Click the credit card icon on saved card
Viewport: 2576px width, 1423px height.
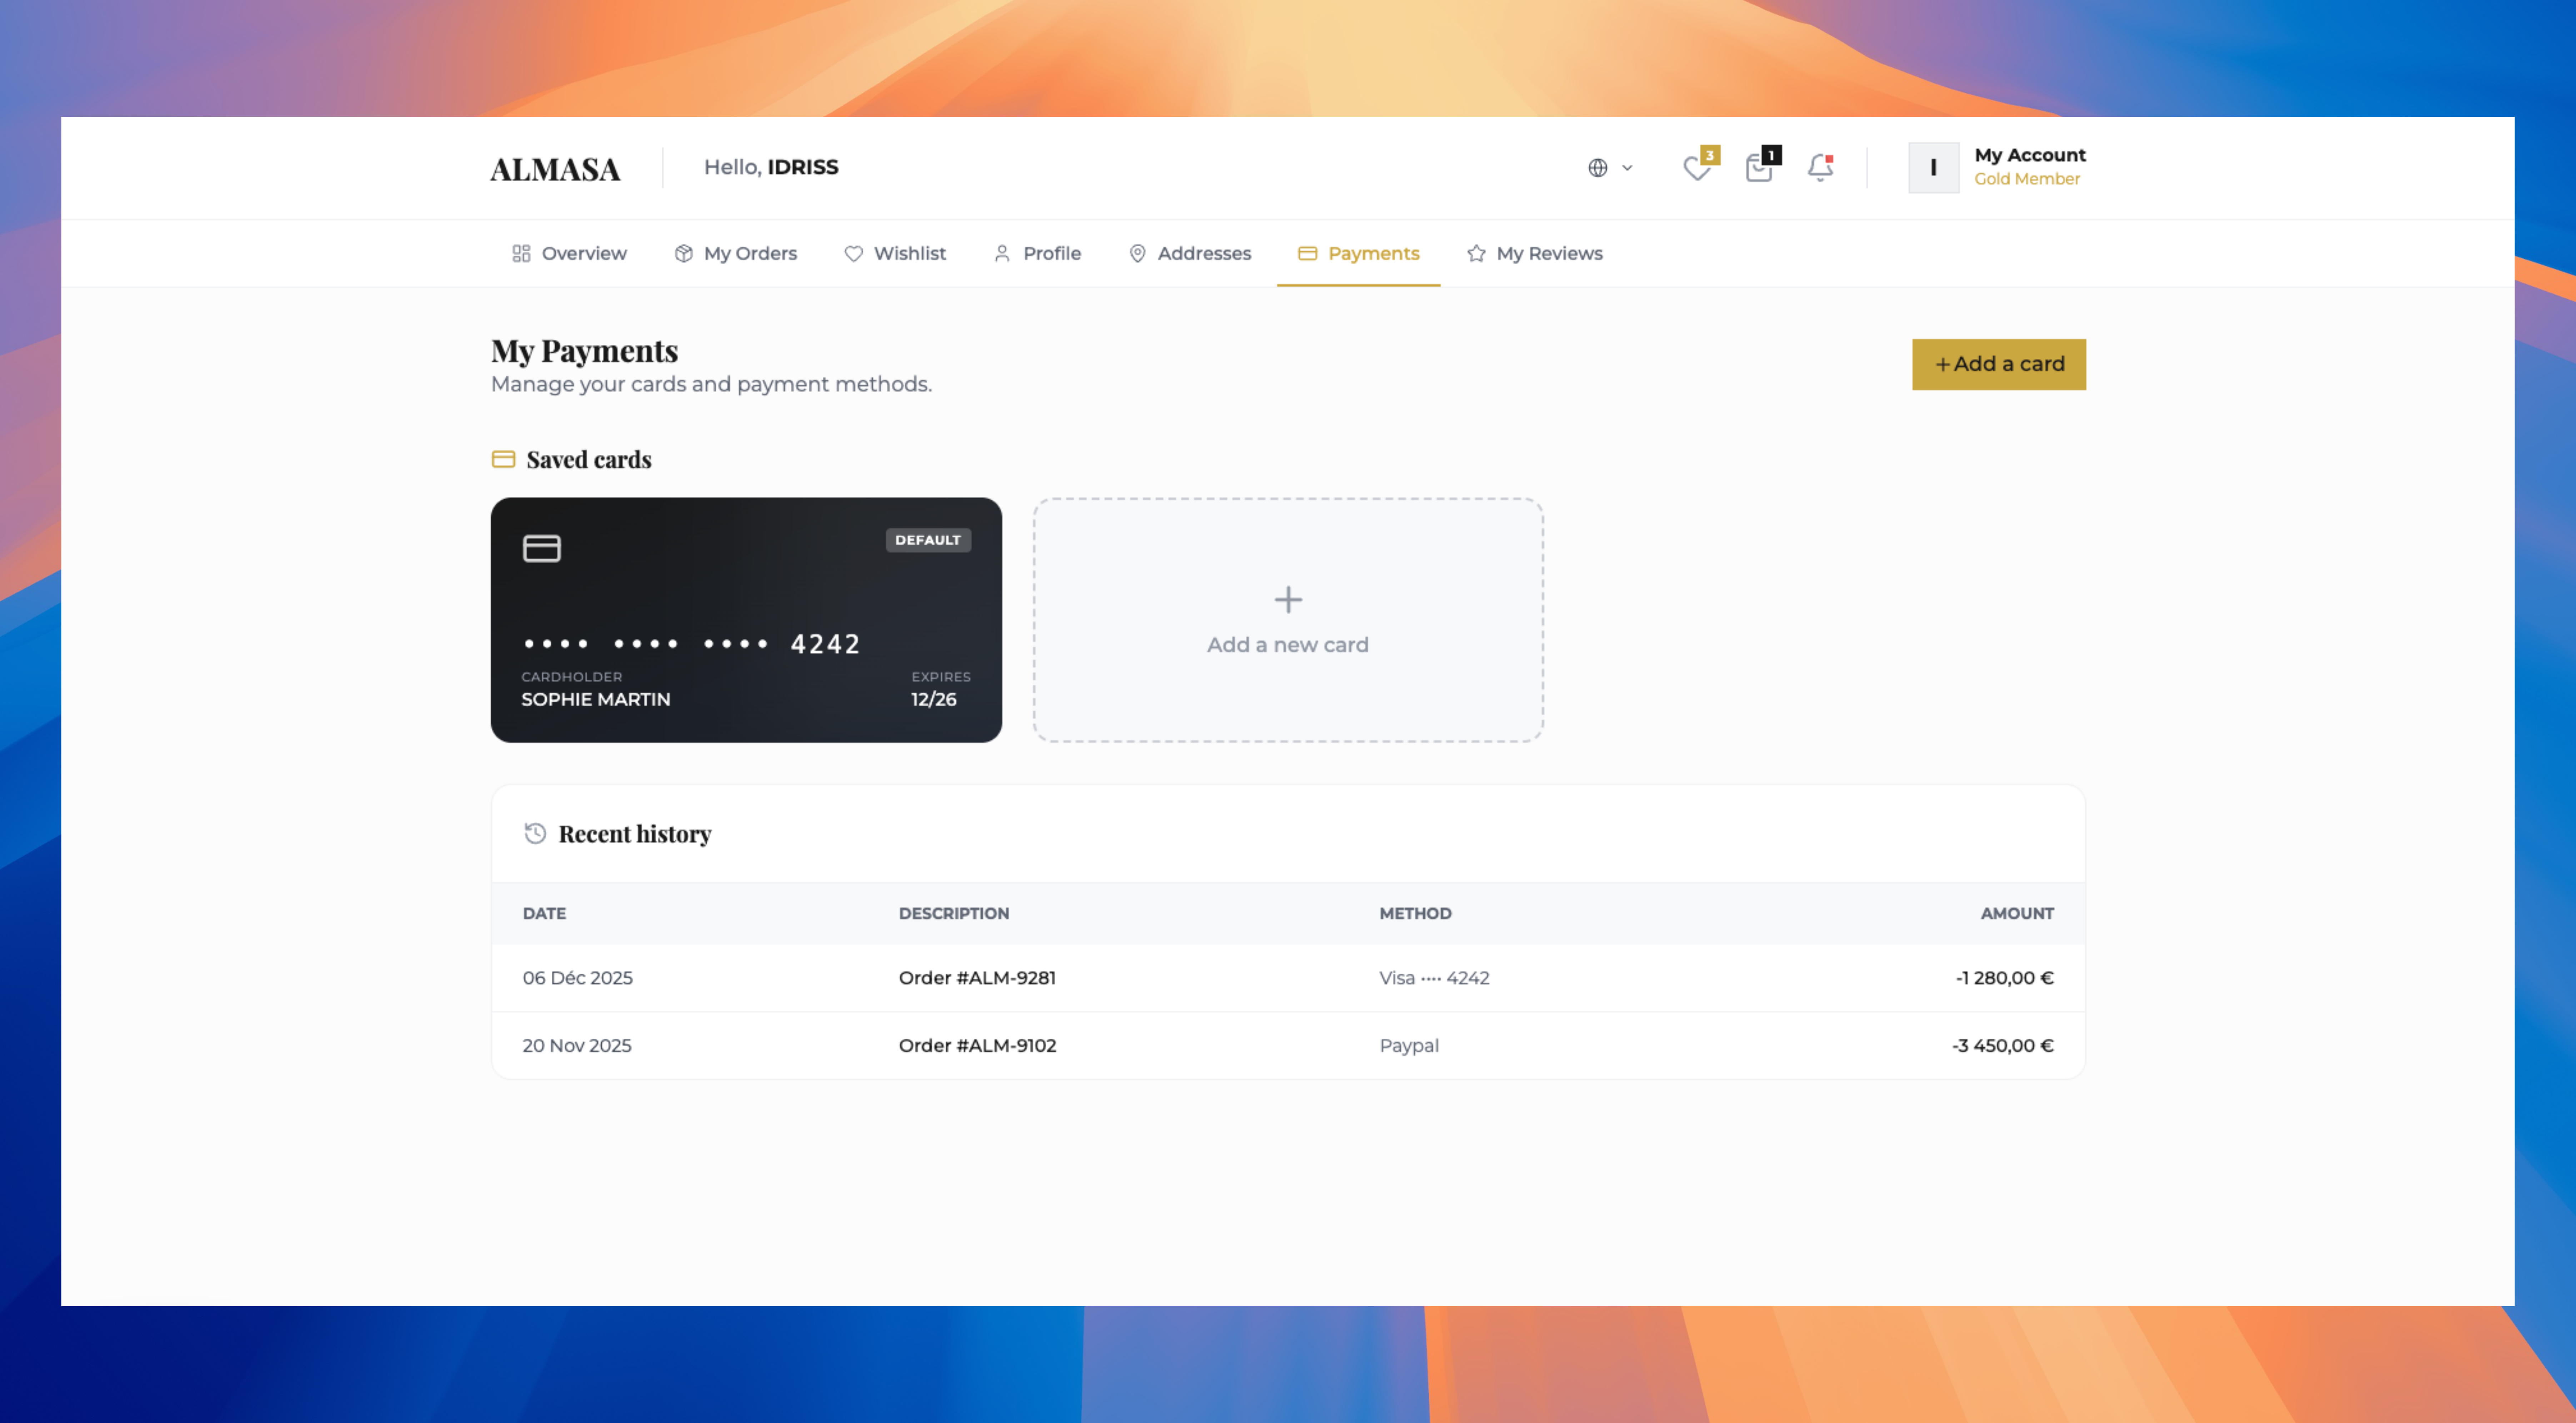[x=542, y=549]
